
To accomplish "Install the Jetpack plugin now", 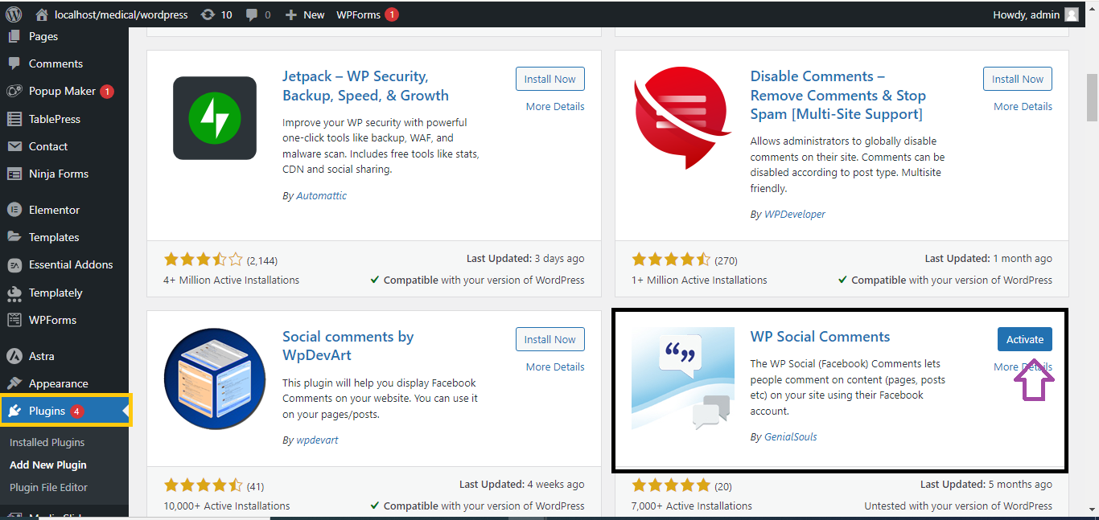I will point(549,79).
